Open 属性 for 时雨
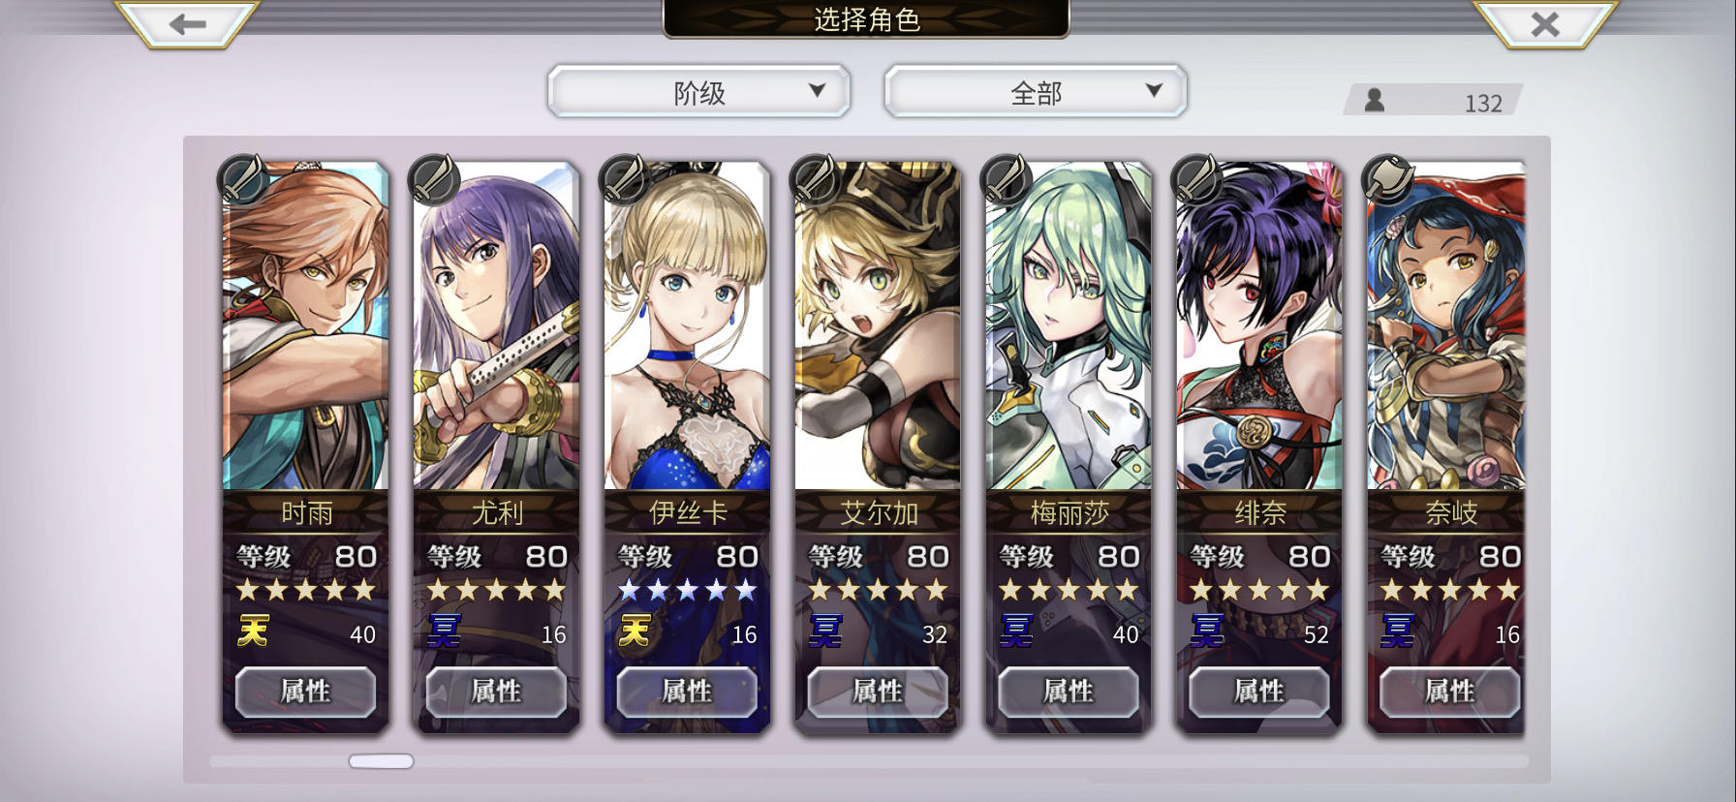Image resolution: width=1736 pixels, height=802 pixels. (305, 692)
